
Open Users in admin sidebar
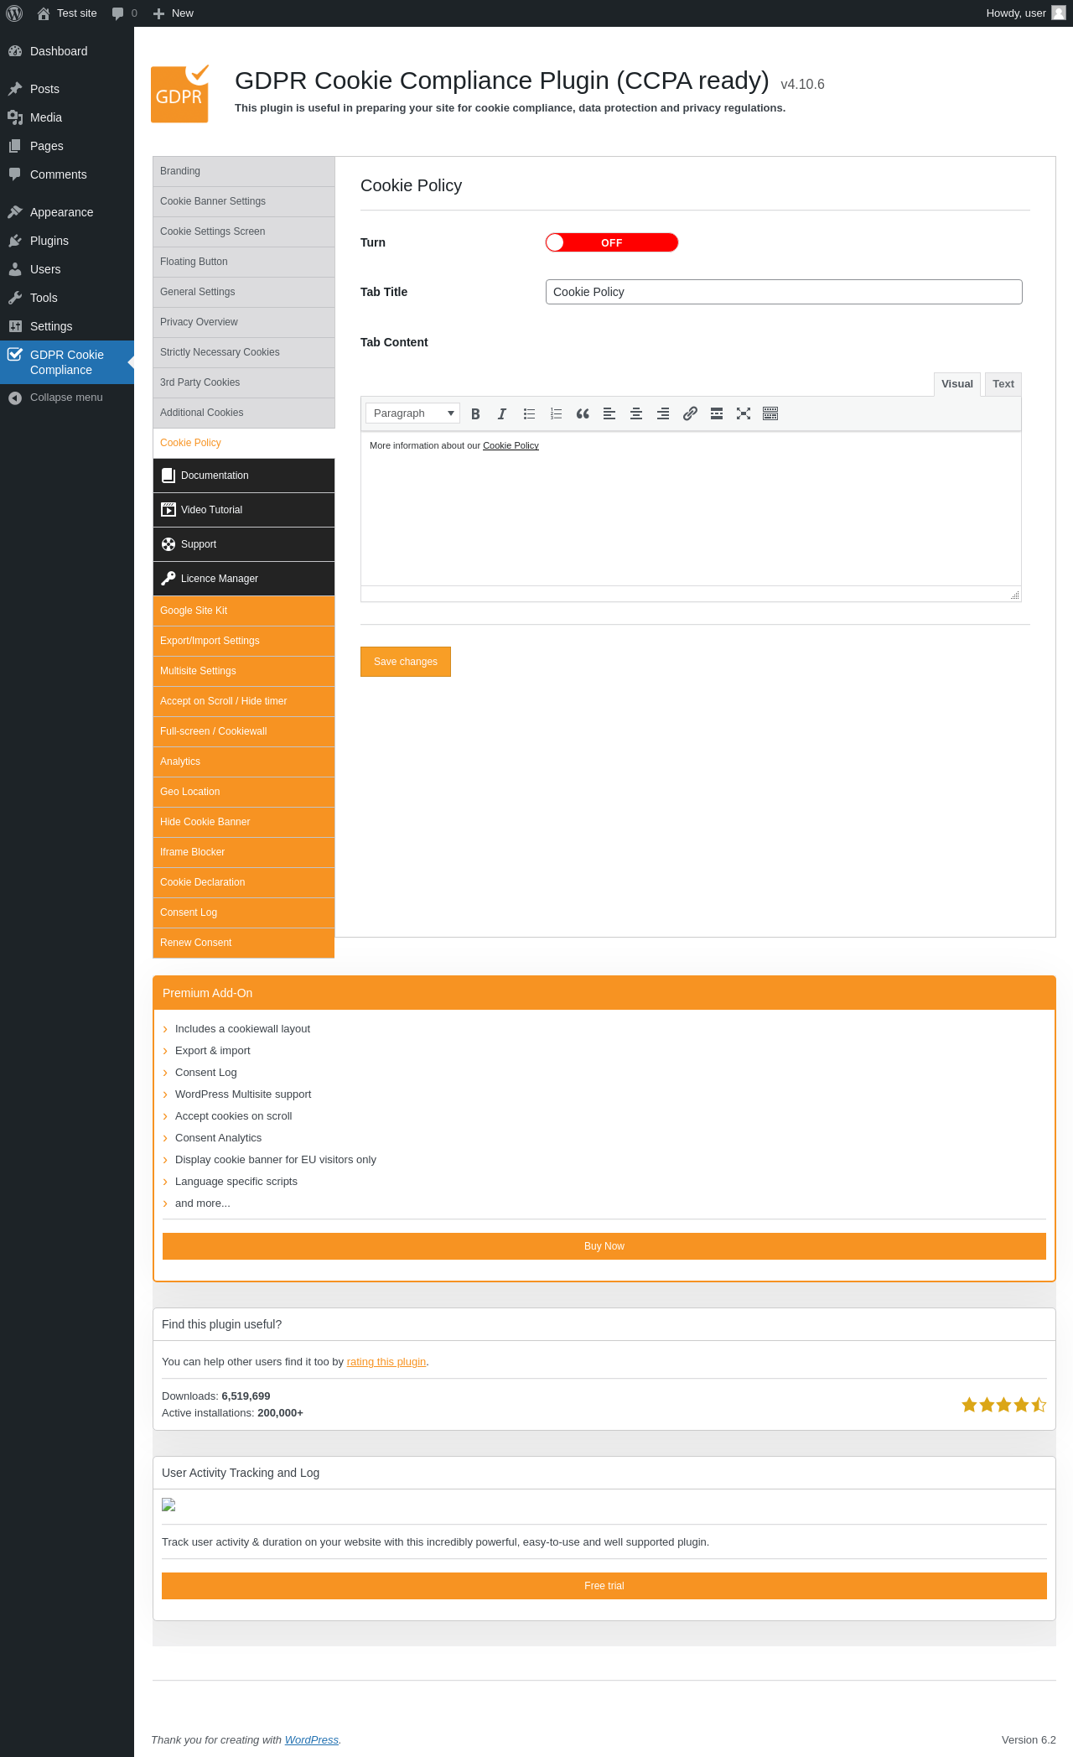[x=67, y=269]
